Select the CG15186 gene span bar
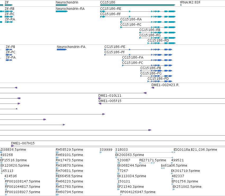The height and width of the screenshot is (196, 225). [x=138, y=5]
